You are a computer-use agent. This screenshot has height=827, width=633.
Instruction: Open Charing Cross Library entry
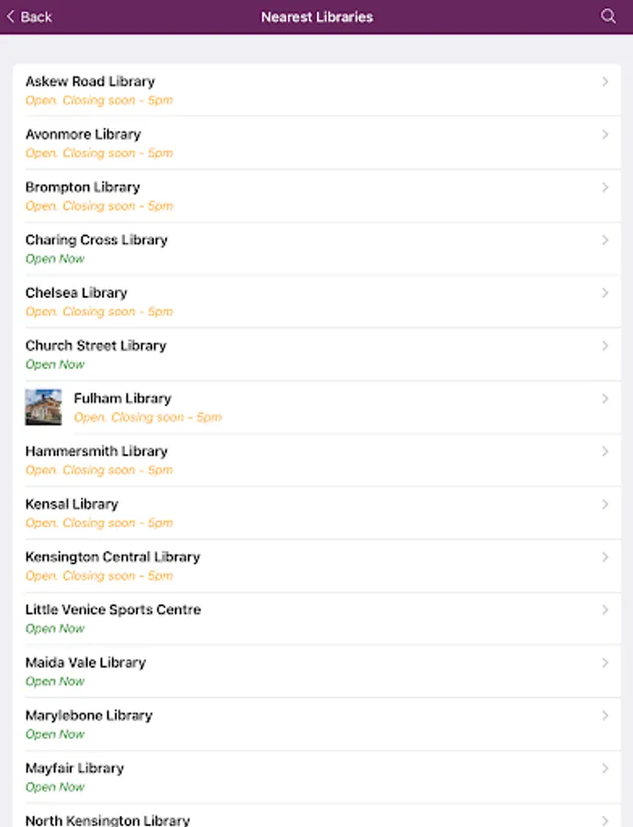pos(96,240)
